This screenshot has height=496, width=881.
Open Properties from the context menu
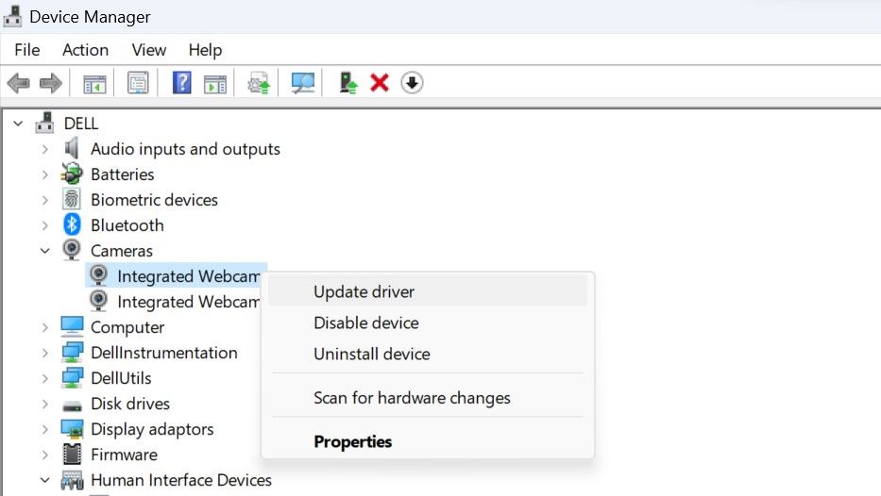[352, 441]
